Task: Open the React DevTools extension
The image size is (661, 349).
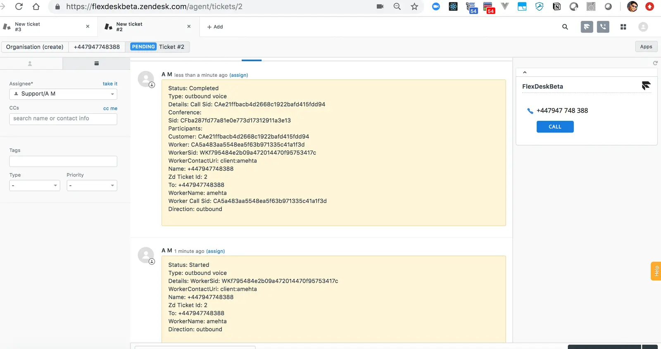Action: (453, 6)
